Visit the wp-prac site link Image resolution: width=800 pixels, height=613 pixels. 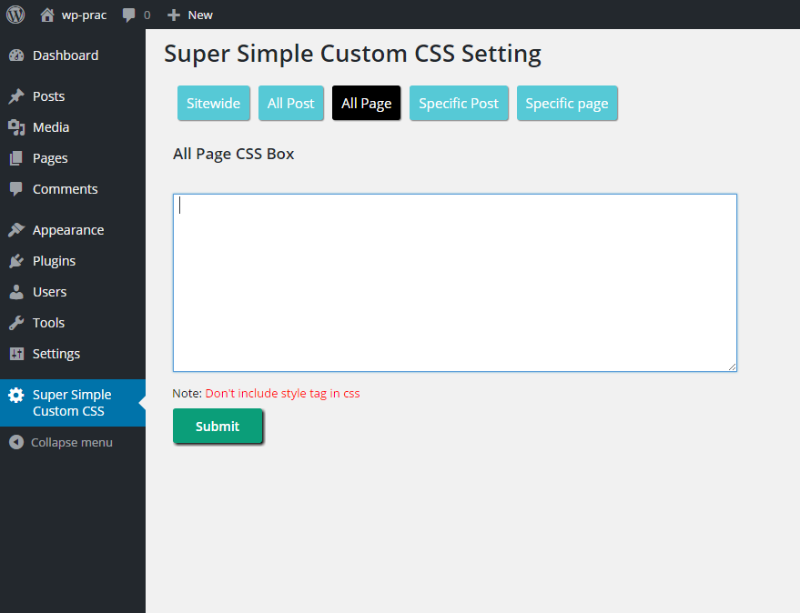(x=84, y=15)
